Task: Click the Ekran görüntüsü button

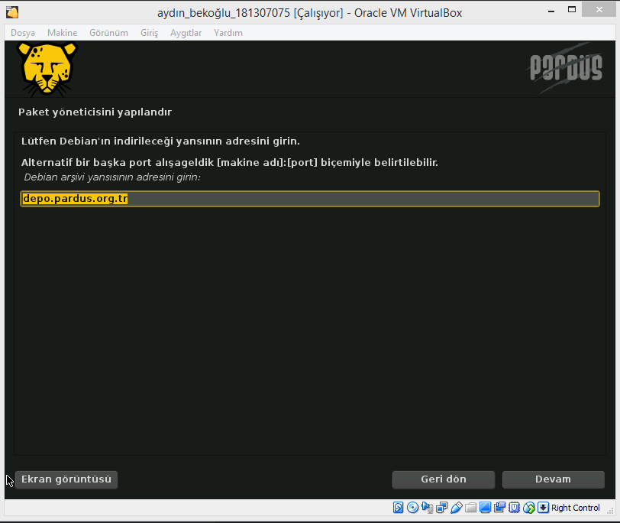Action: click(66, 479)
